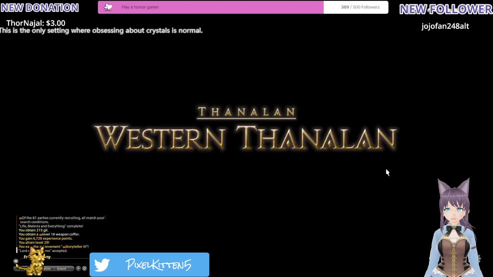Open the Event chat tab
The image size is (493, 277).
(x=62, y=269)
